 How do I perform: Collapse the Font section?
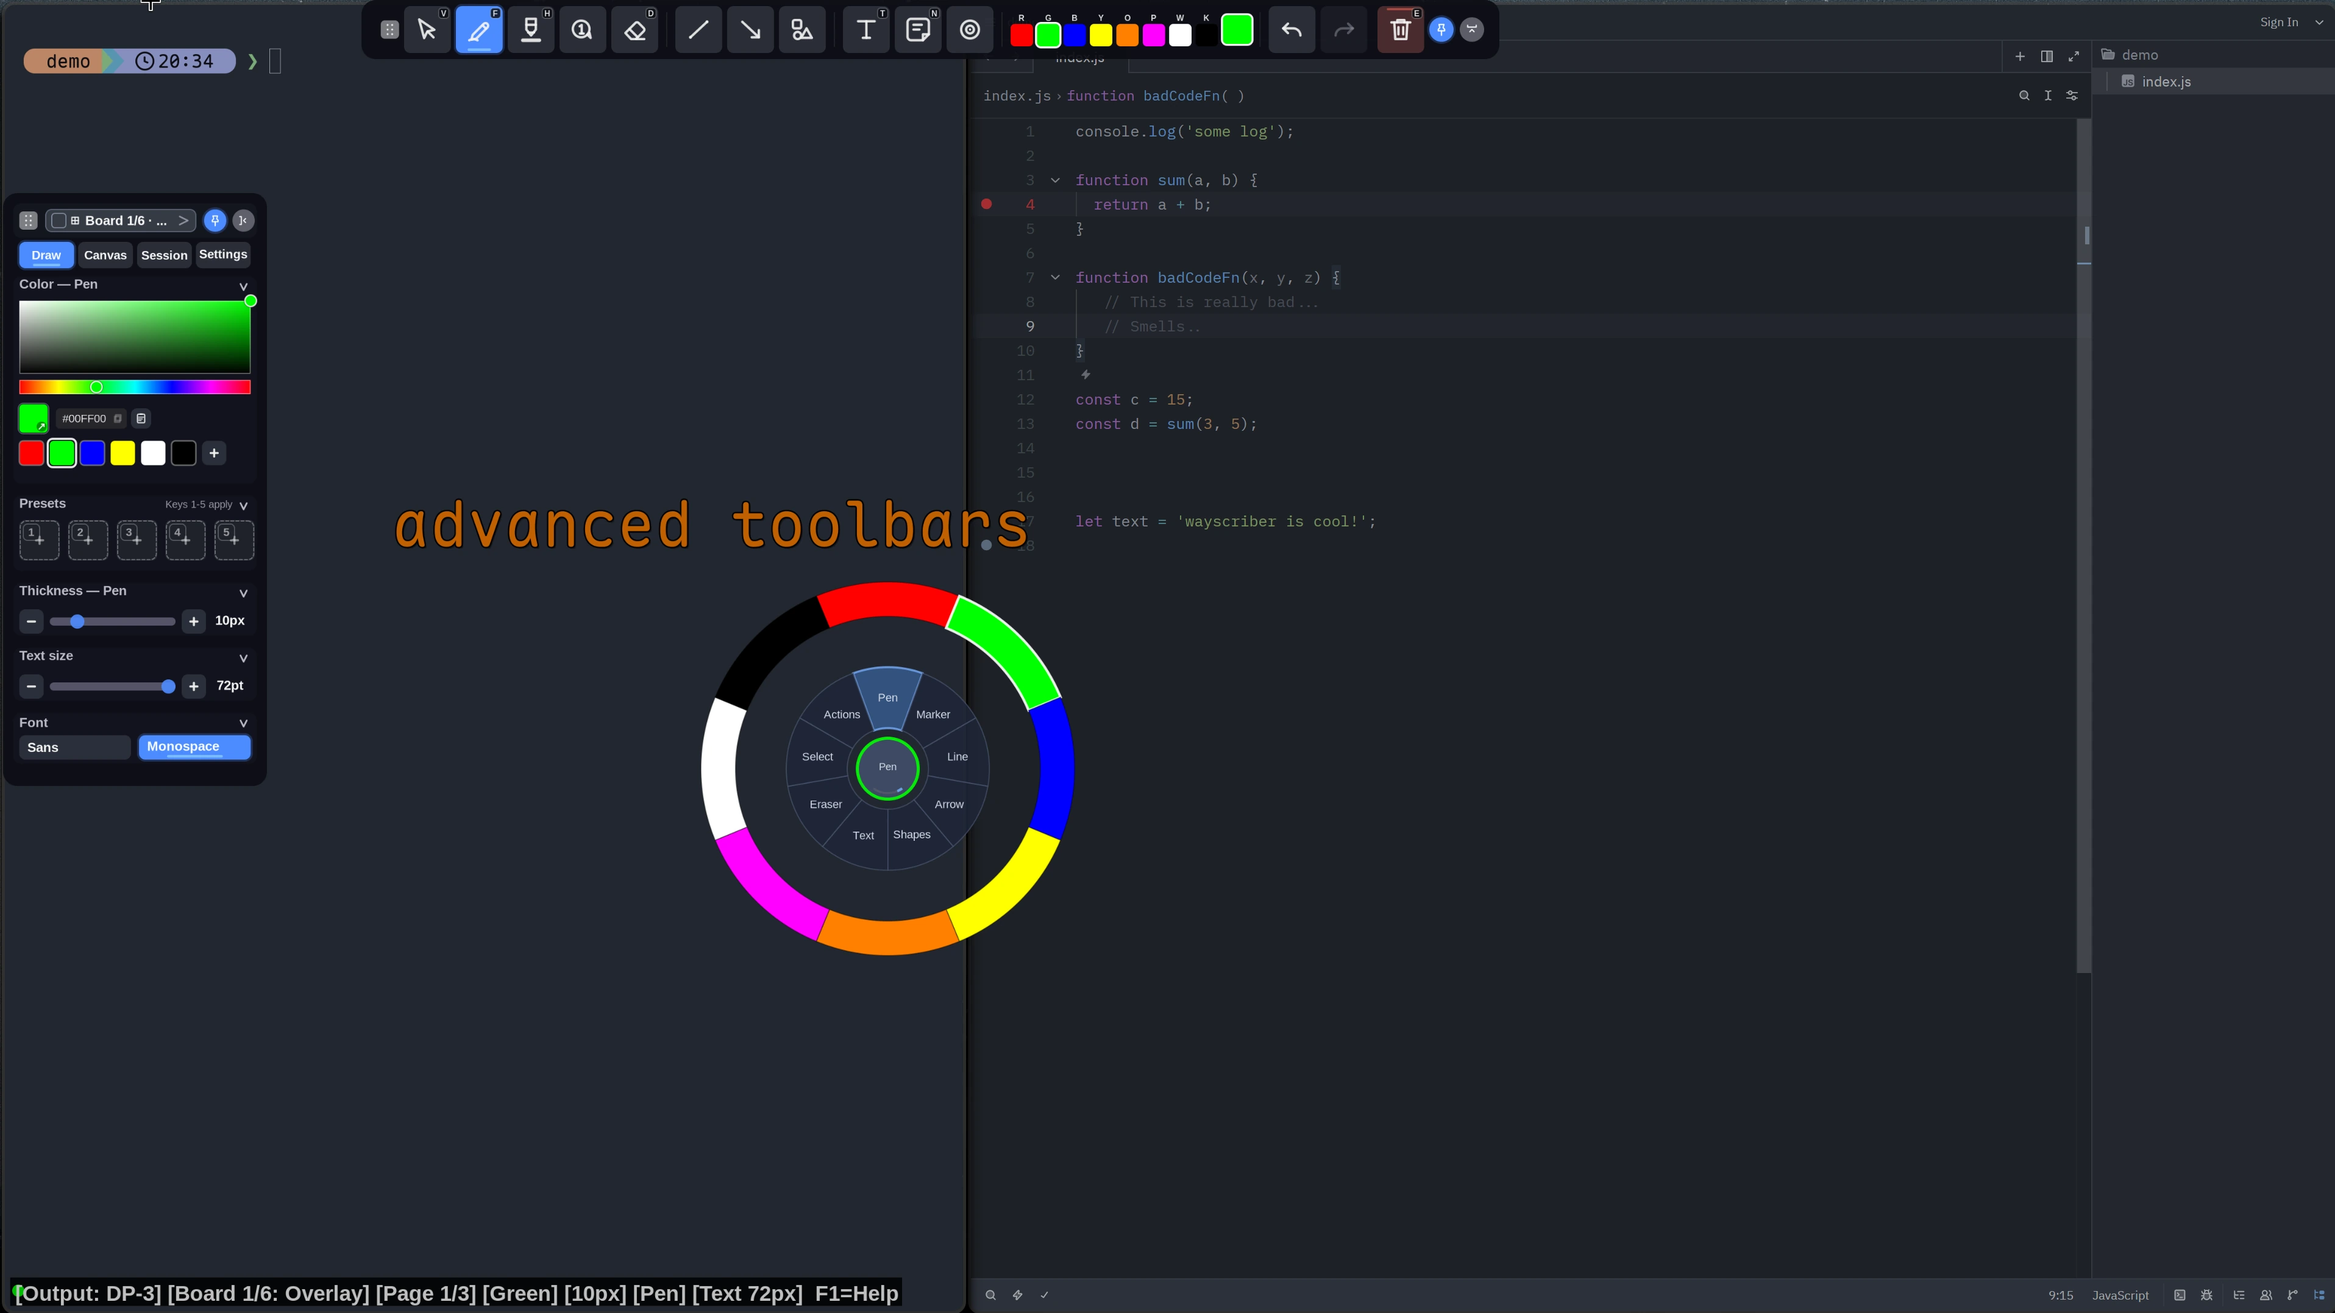[243, 723]
